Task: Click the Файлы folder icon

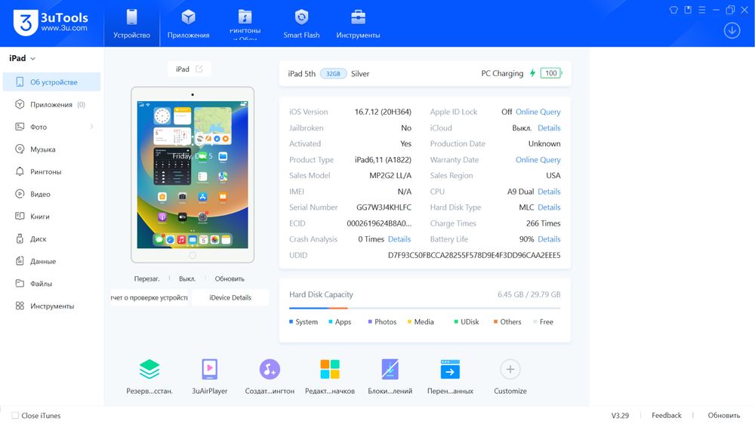Action: pos(20,284)
